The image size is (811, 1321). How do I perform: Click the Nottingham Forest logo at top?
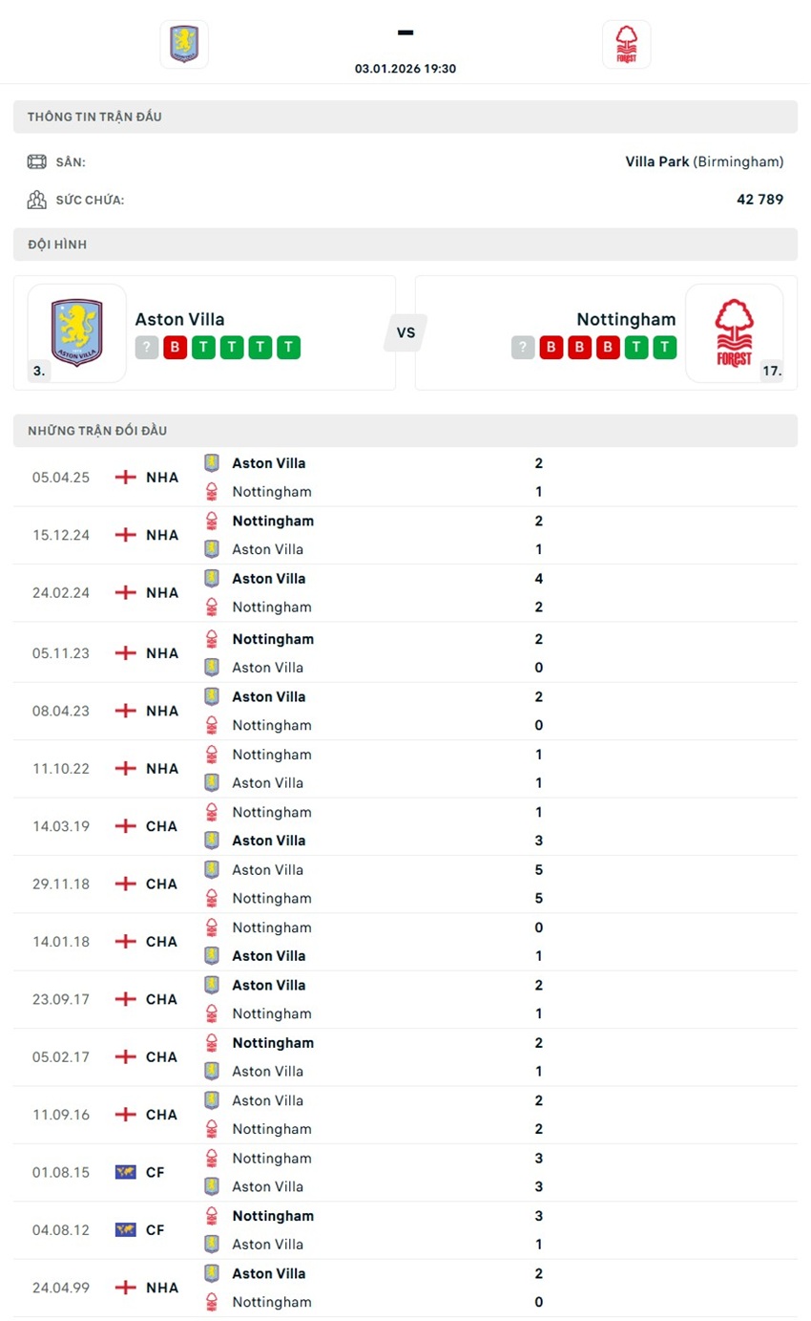(626, 43)
